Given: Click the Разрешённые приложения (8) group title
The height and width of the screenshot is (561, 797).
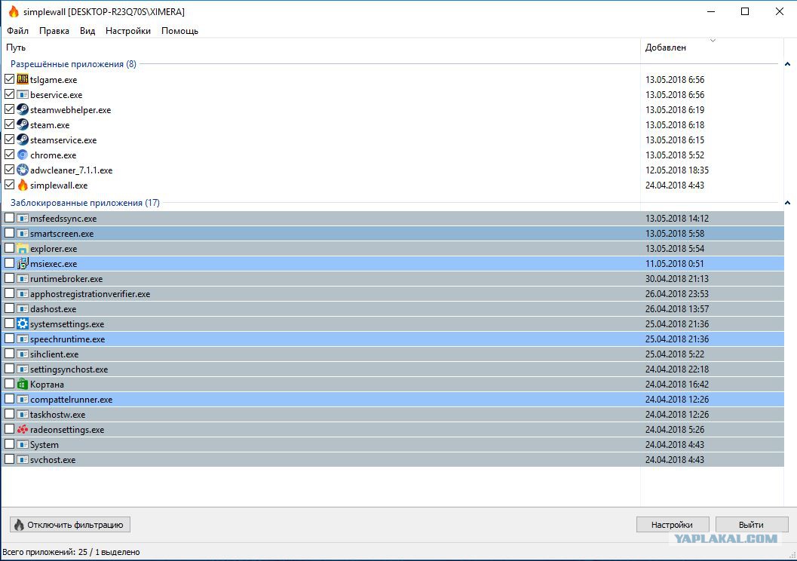Looking at the screenshot, I should click(x=73, y=64).
